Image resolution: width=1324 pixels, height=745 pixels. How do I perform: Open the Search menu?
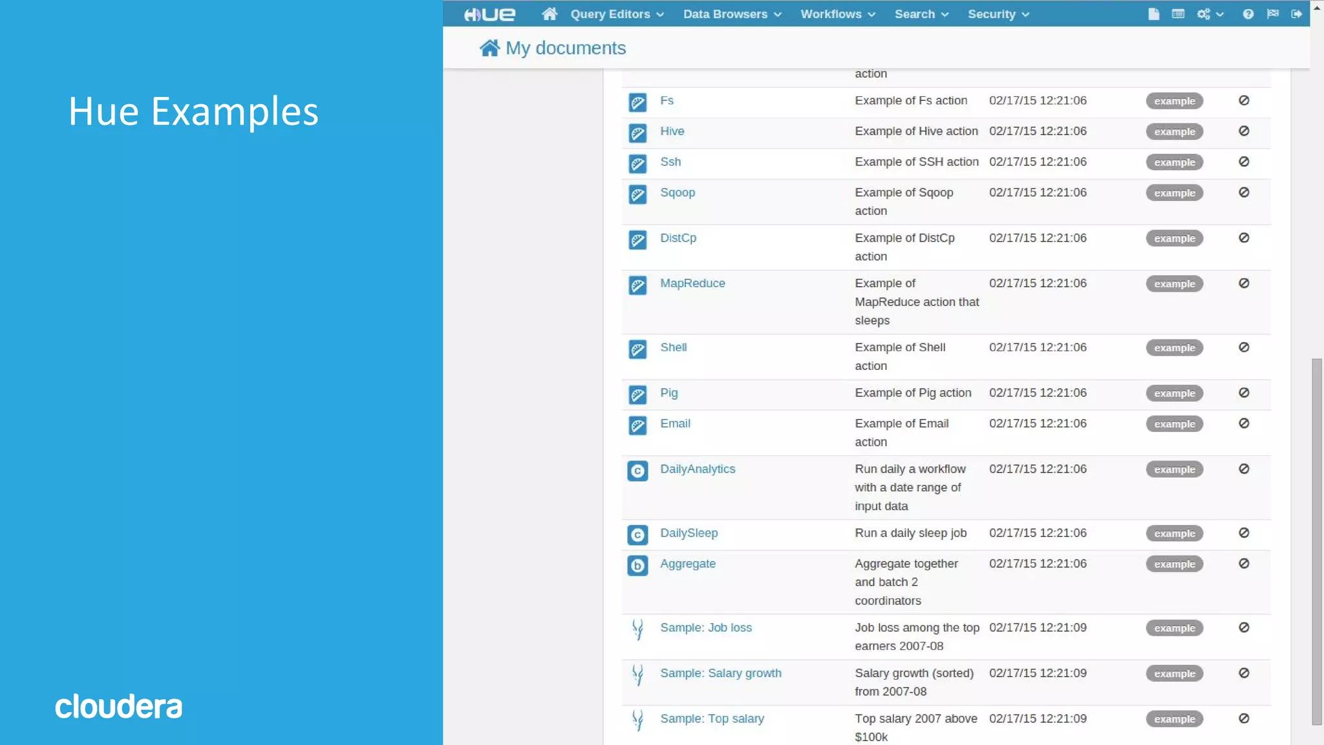click(x=921, y=14)
